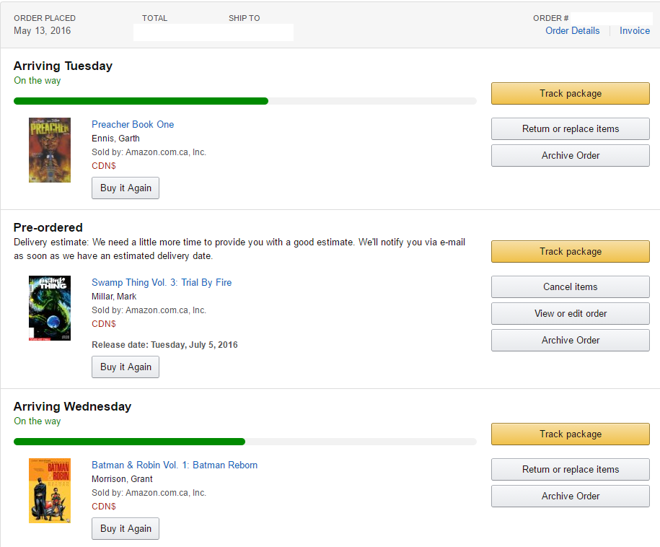Viewport: 660px width, 547px height.
Task: Open the Batman & Robin cover thumbnail
Action: 50,491
